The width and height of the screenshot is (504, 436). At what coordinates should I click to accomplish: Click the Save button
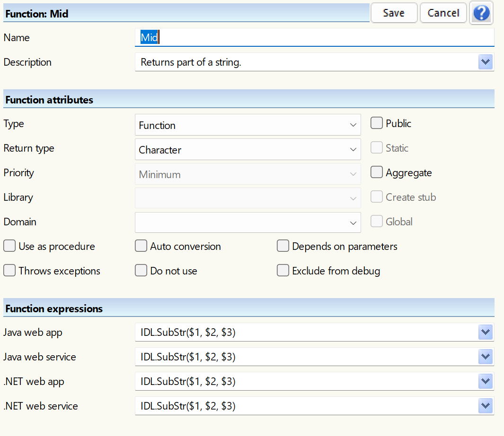(394, 13)
